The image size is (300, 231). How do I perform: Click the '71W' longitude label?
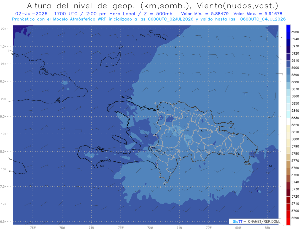[179, 227]
